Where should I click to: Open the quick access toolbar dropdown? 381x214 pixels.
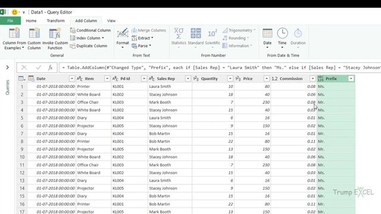pyautogui.click(x=24, y=12)
